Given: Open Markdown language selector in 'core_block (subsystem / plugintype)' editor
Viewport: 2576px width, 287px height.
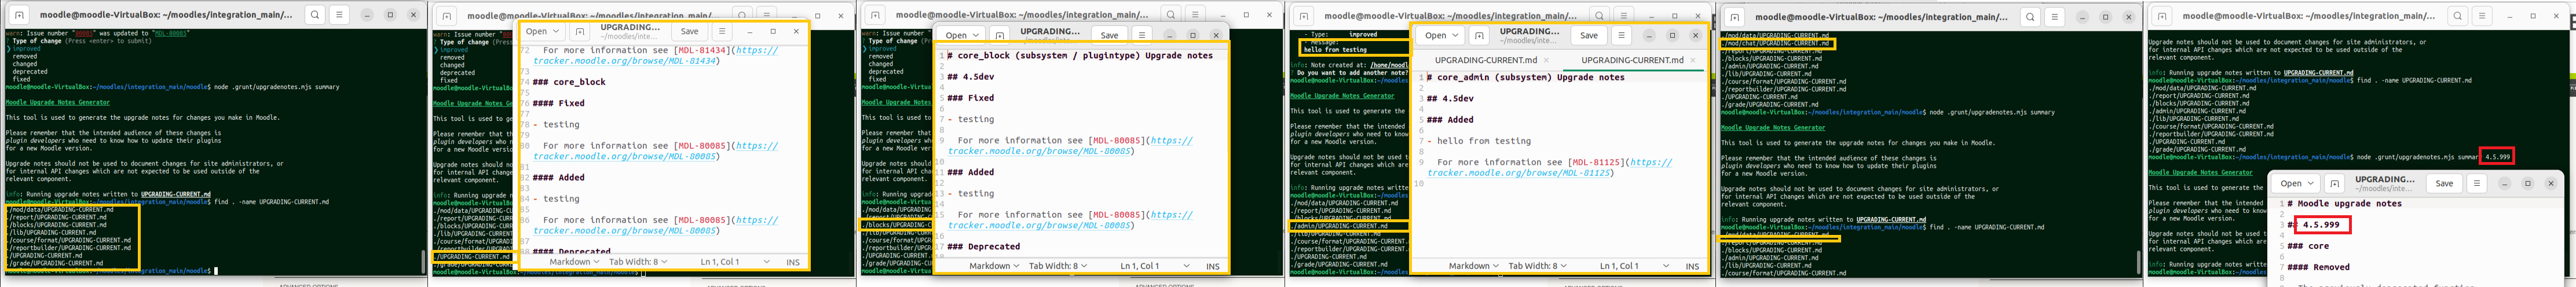Looking at the screenshot, I should (994, 266).
